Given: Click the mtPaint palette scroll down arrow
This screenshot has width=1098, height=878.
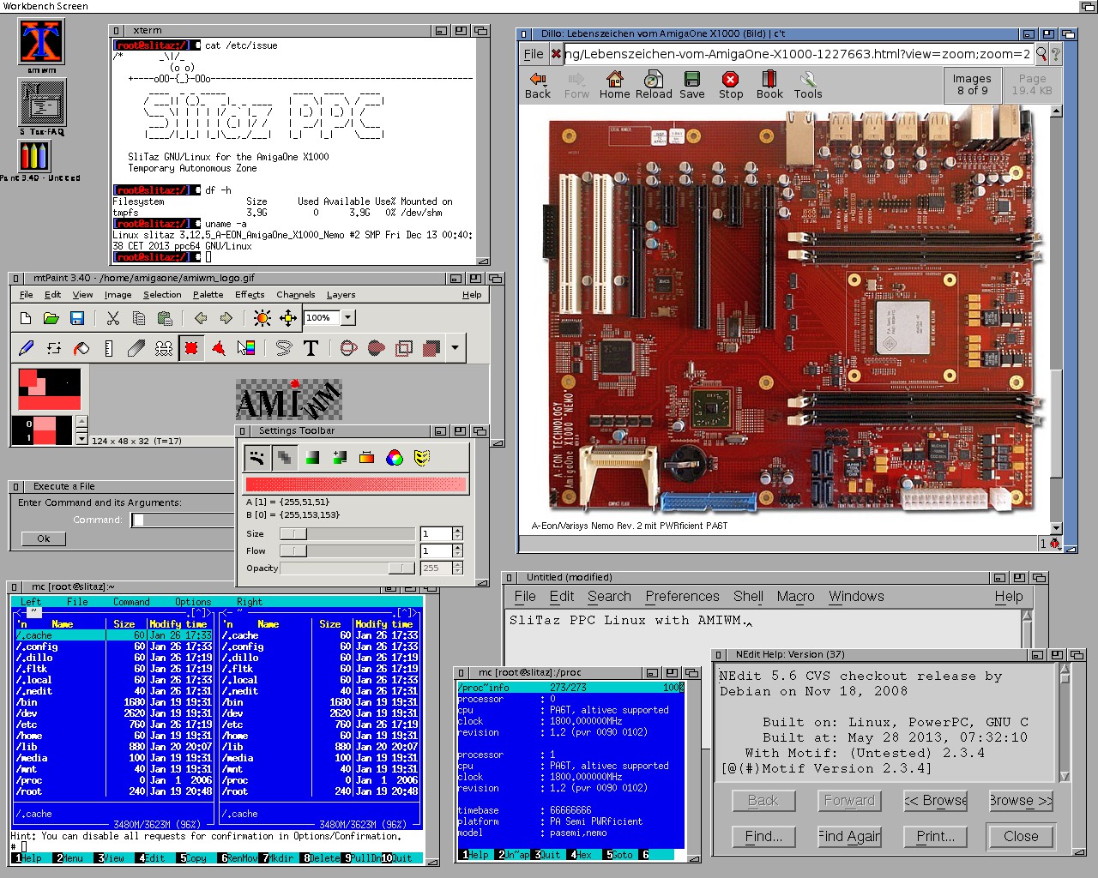Looking at the screenshot, I should (81, 439).
